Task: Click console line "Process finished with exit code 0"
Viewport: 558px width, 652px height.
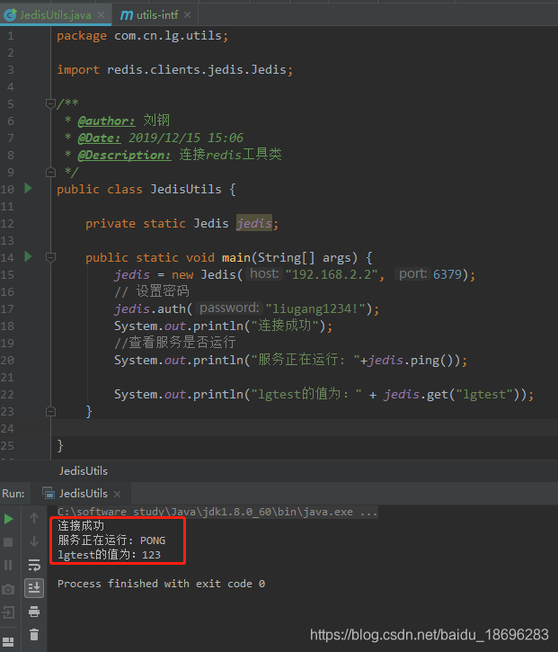Action: (x=161, y=584)
